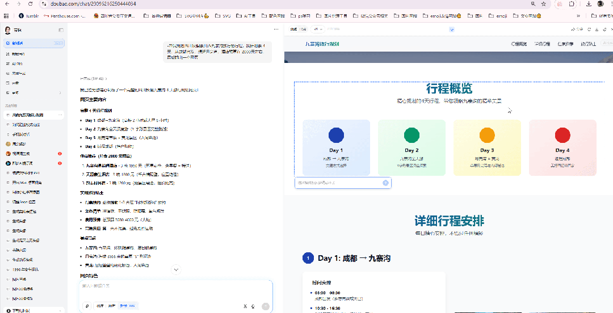Image resolution: width=613 pixels, height=313 pixels.
Task: Submit the element edit with blue arrow button
Action: point(385,183)
